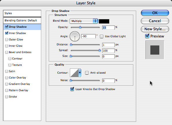Click the Distance value input field

click(109, 45)
